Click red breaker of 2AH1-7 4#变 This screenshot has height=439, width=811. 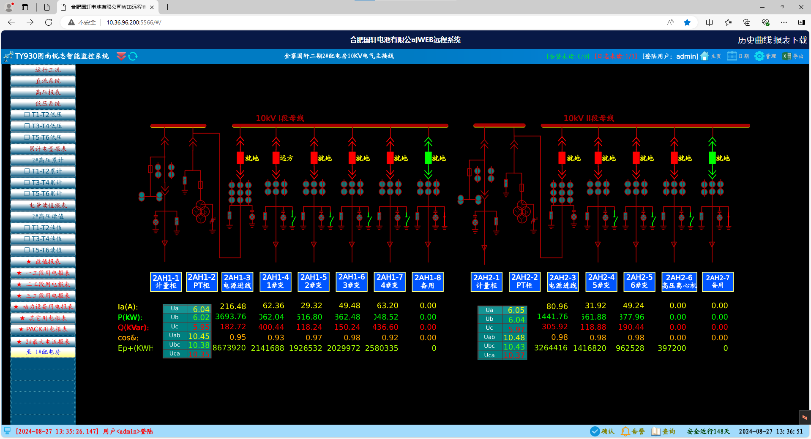[x=390, y=158]
